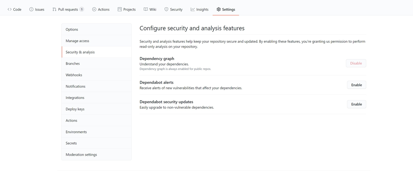Disable the Dependency graph feature
Image resolution: width=413 pixels, height=171 pixels.
tap(356, 63)
